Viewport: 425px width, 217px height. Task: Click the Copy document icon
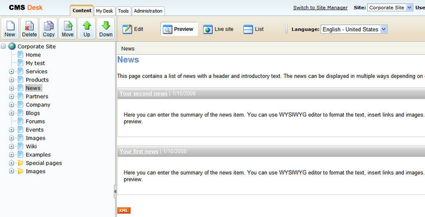click(x=49, y=29)
